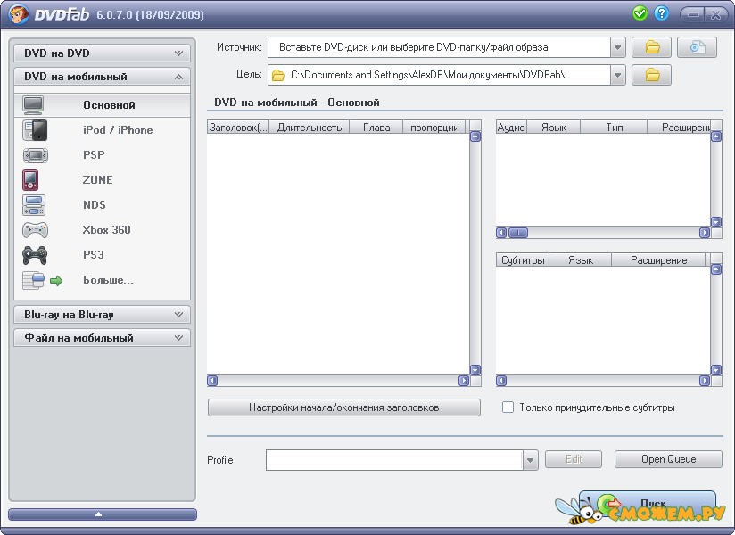Image resolution: width=735 pixels, height=535 pixels.
Task: Click scroll-right arrow of the titles list
Action: (x=464, y=381)
